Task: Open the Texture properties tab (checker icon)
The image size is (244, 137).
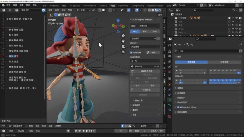Action: point(170,116)
